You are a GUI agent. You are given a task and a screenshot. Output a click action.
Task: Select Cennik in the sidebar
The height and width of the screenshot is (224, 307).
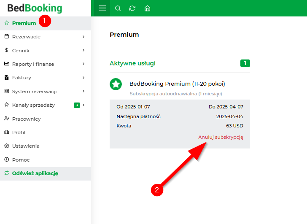[46, 50]
